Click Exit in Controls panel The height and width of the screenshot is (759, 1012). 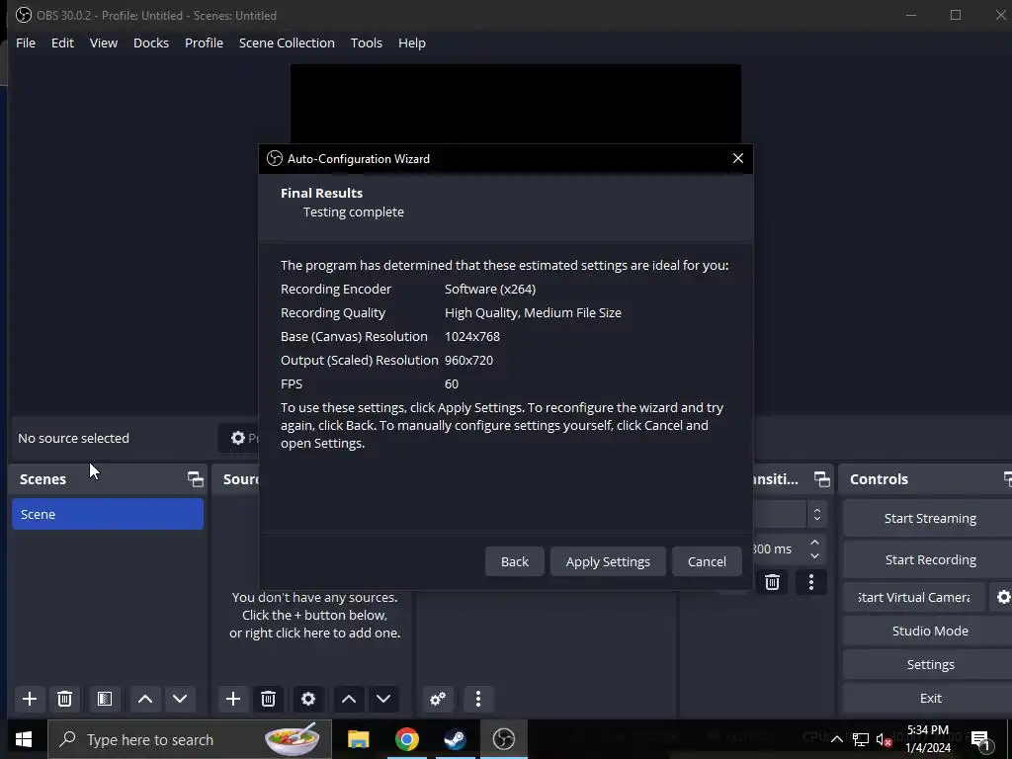point(929,698)
